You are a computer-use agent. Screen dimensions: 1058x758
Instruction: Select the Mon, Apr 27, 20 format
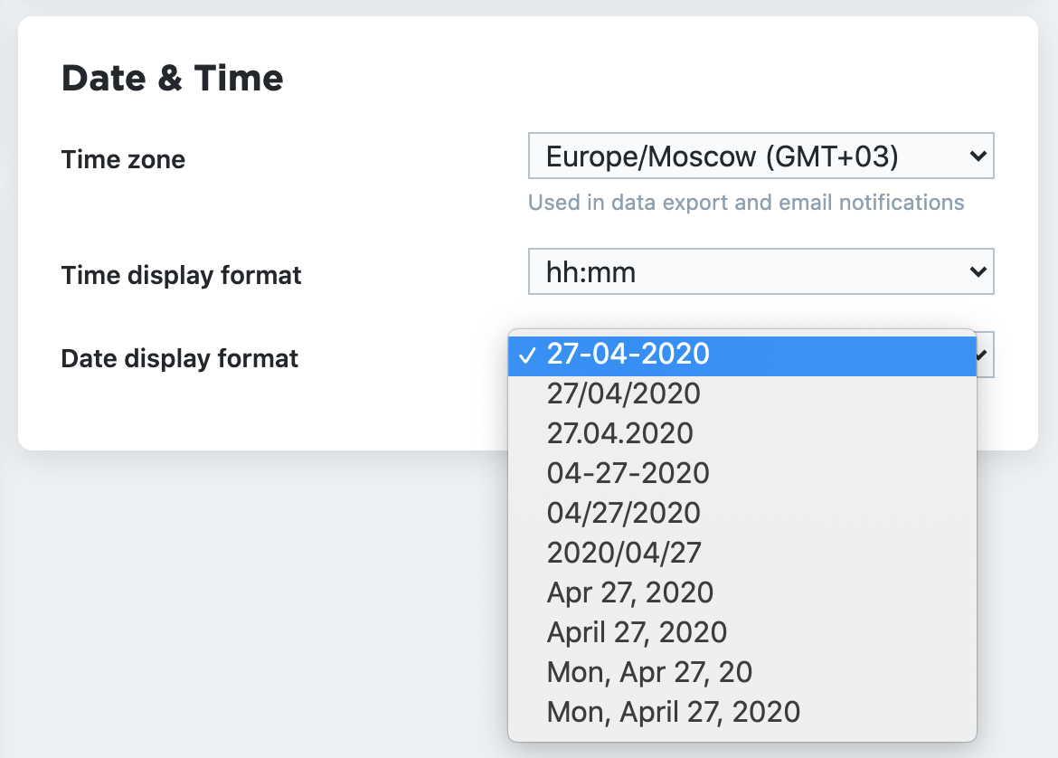click(649, 672)
